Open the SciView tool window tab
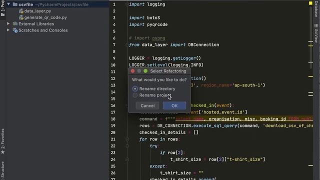 (316, 33)
